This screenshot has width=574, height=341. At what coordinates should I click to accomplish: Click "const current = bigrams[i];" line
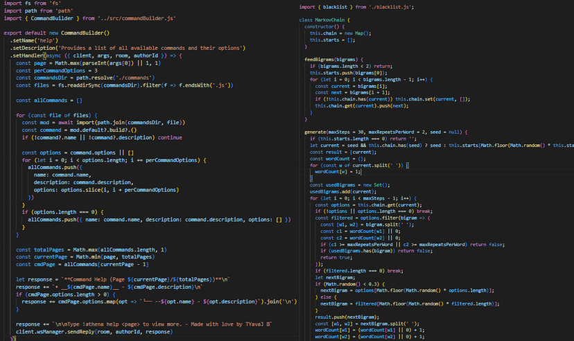(x=351, y=86)
